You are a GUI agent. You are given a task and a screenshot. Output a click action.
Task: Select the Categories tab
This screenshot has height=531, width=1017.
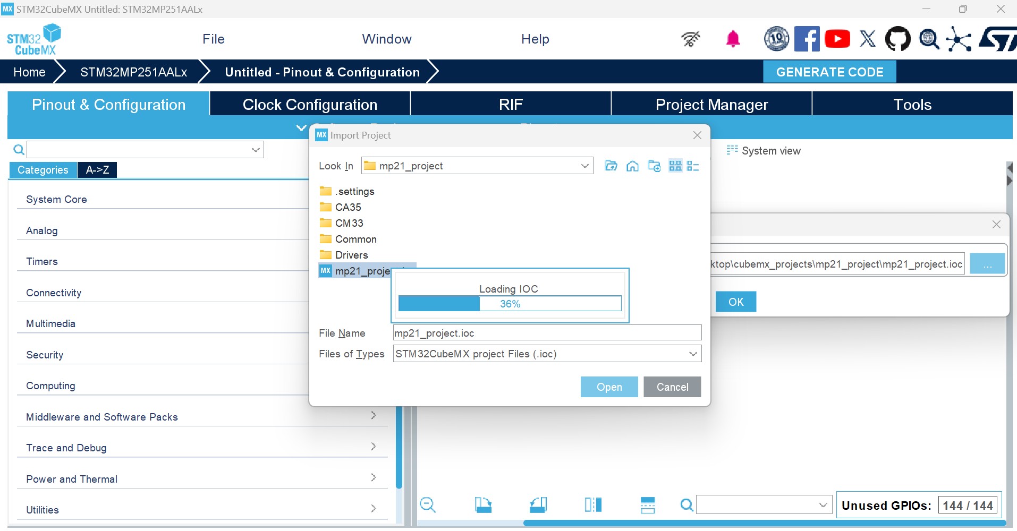click(x=43, y=170)
